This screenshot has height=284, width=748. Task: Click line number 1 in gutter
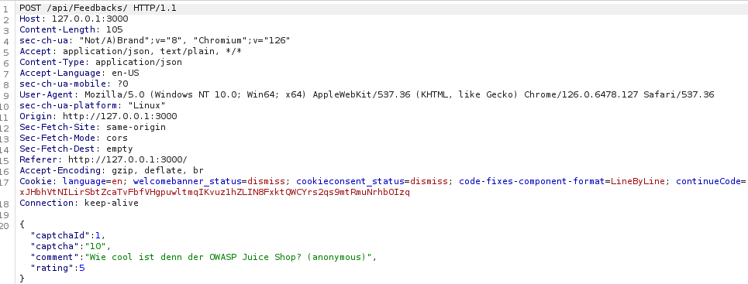5,9
